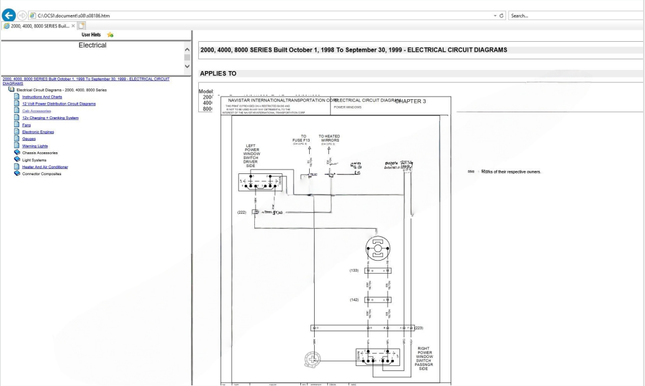
Task: Click the closed book icon beside Connector Composites
Action: (17, 174)
